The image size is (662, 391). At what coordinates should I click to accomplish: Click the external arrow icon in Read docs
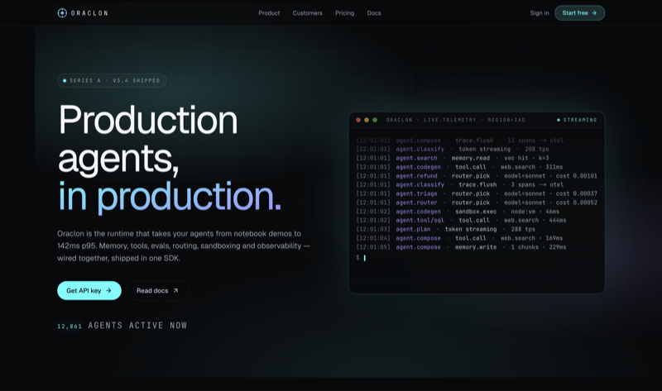tap(175, 291)
